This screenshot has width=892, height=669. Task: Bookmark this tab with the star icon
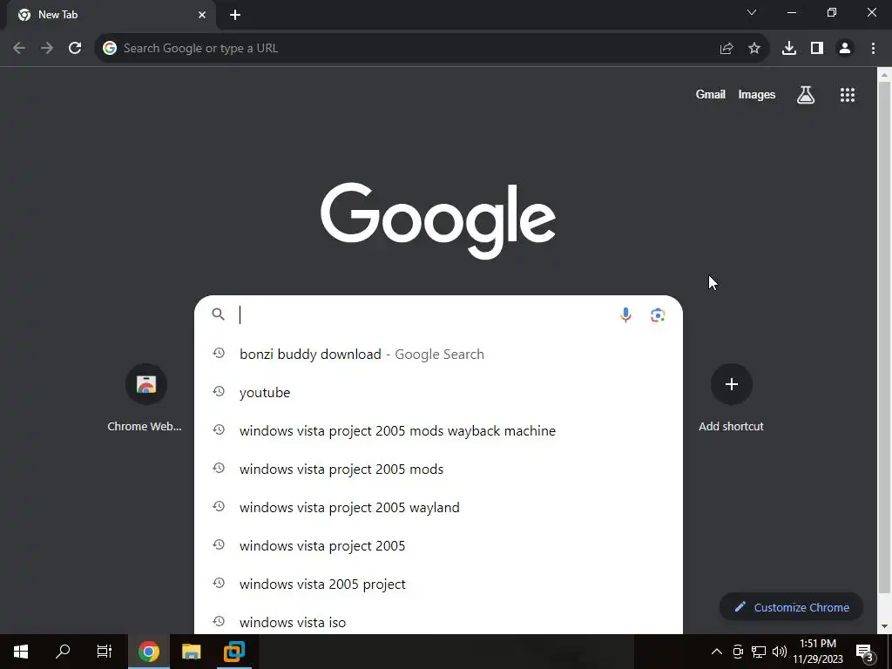pos(754,49)
